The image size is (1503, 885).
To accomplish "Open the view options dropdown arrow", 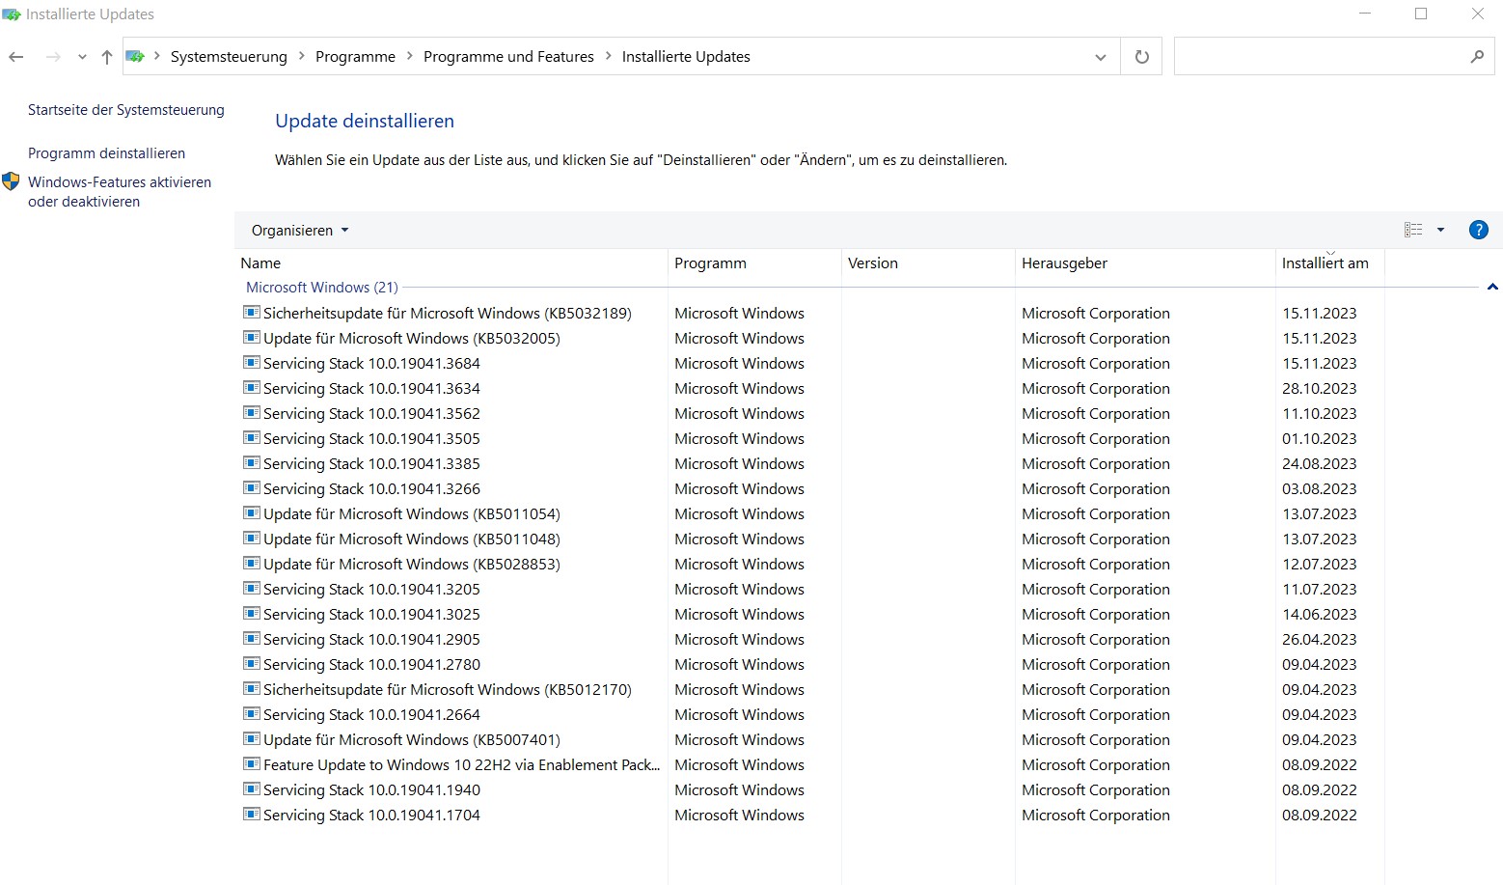I will [1440, 230].
